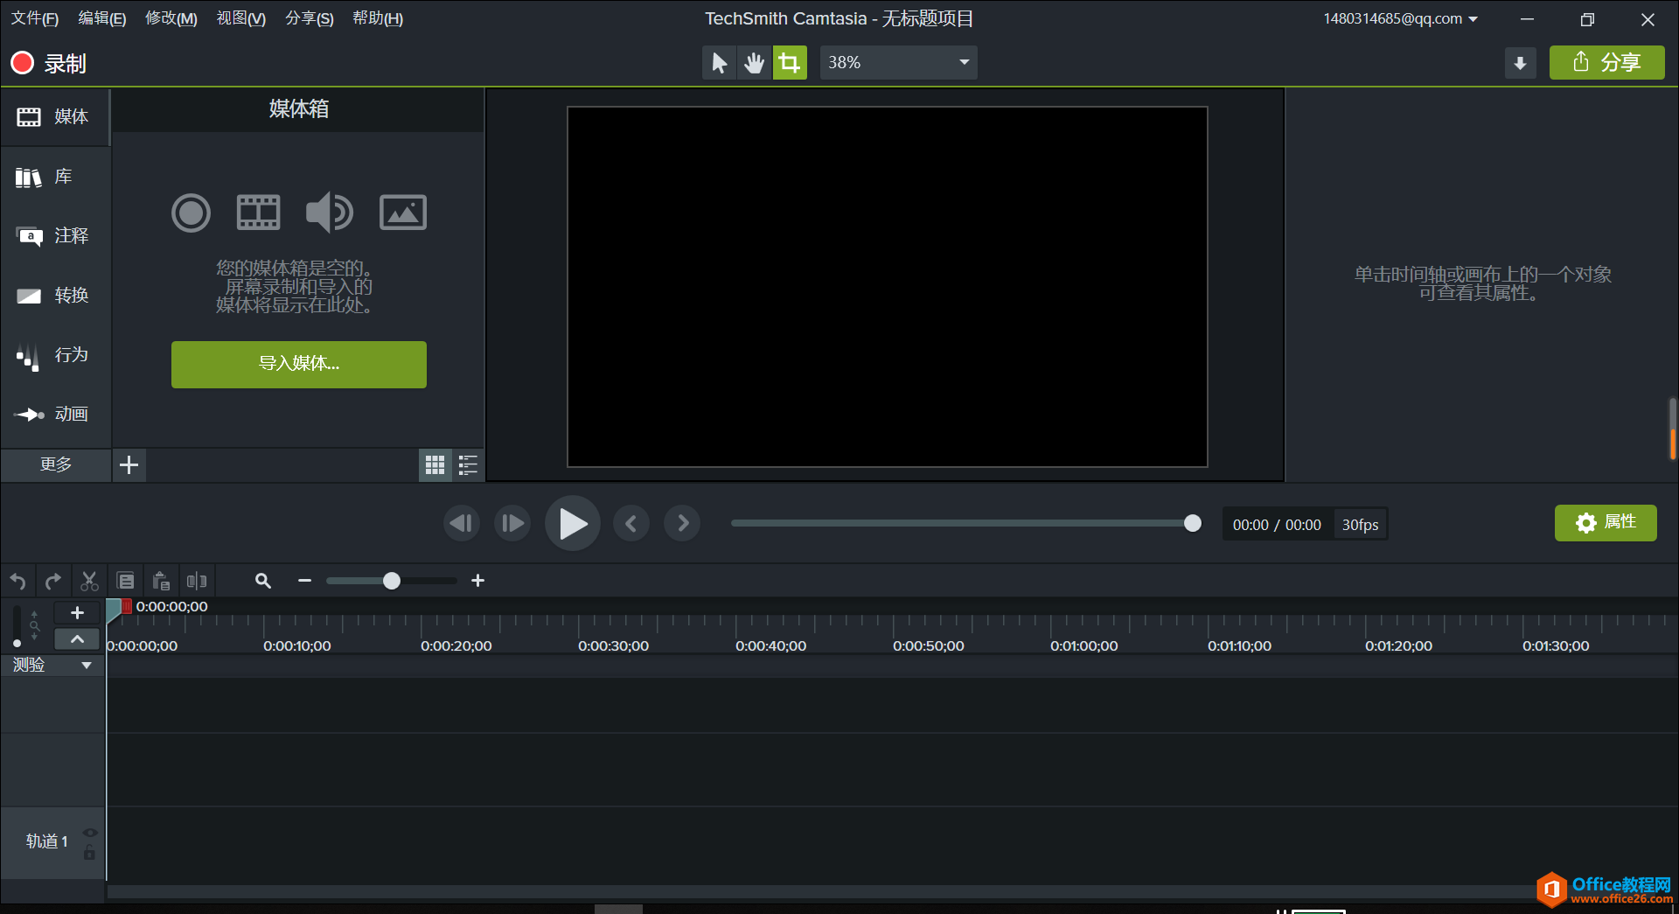1679x914 pixels.
Task: Open the 转换 transitions tab
Action: click(x=54, y=296)
